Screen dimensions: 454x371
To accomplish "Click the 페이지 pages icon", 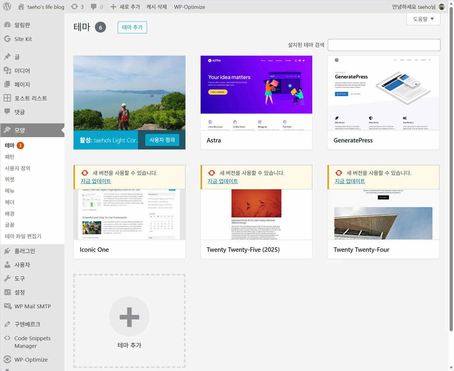I will 7,84.
